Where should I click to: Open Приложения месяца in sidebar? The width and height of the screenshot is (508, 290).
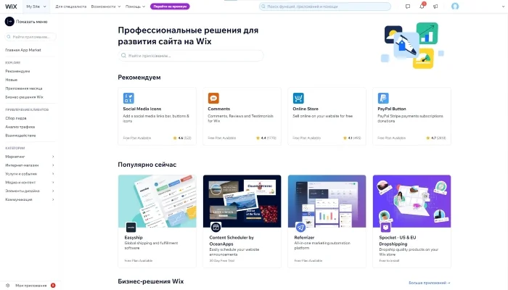click(x=24, y=88)
